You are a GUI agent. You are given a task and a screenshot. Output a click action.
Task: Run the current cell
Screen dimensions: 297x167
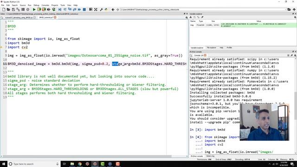[39, 9]
